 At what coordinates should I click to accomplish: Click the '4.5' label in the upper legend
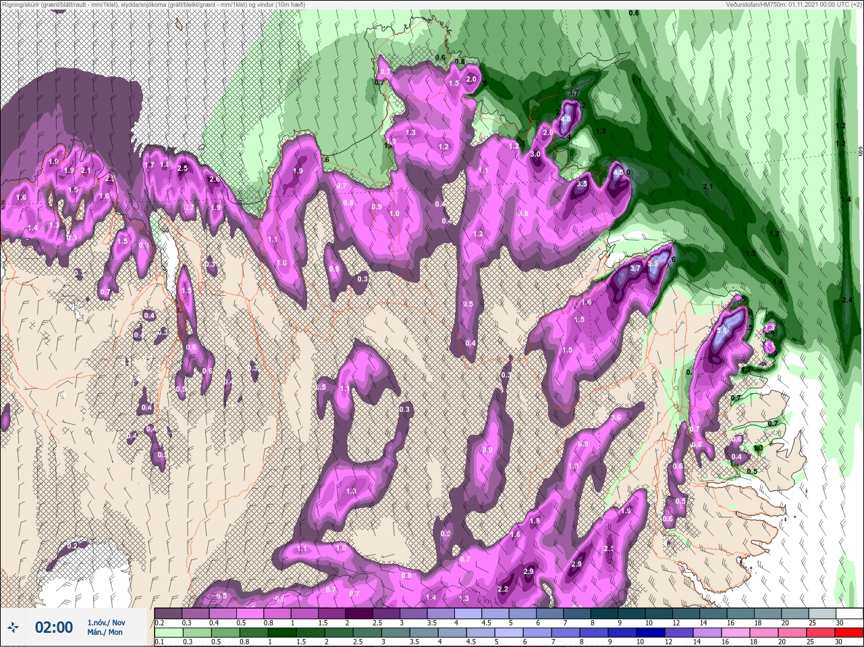pos(486,622)
